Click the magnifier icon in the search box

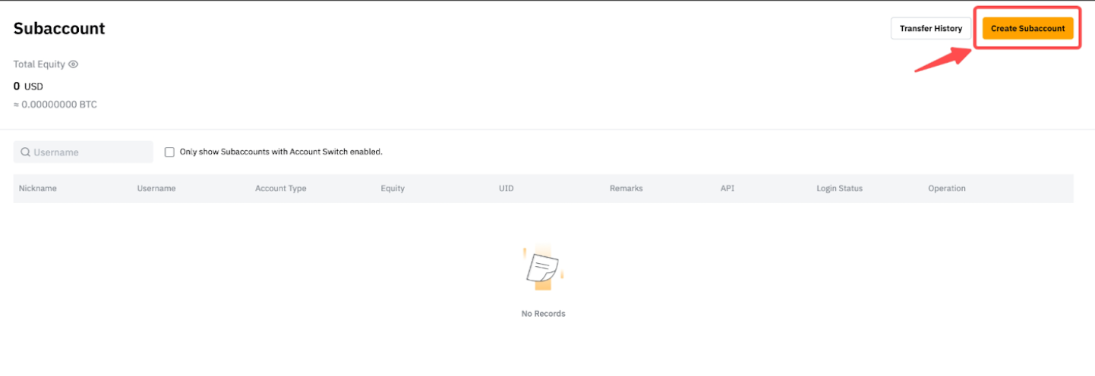(25, 152)
